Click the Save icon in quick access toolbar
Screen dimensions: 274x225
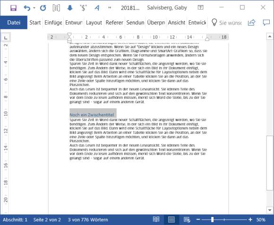pyautogui.click(x=13, y=8)
